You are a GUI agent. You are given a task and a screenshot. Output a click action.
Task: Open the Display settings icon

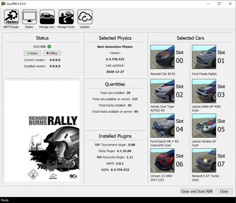point(29,17)
